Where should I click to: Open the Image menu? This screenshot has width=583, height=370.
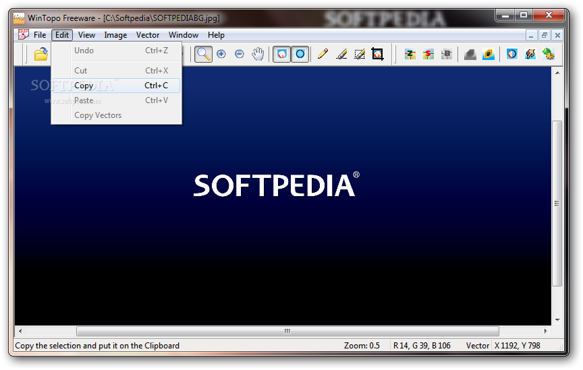(x=115, y=35)
